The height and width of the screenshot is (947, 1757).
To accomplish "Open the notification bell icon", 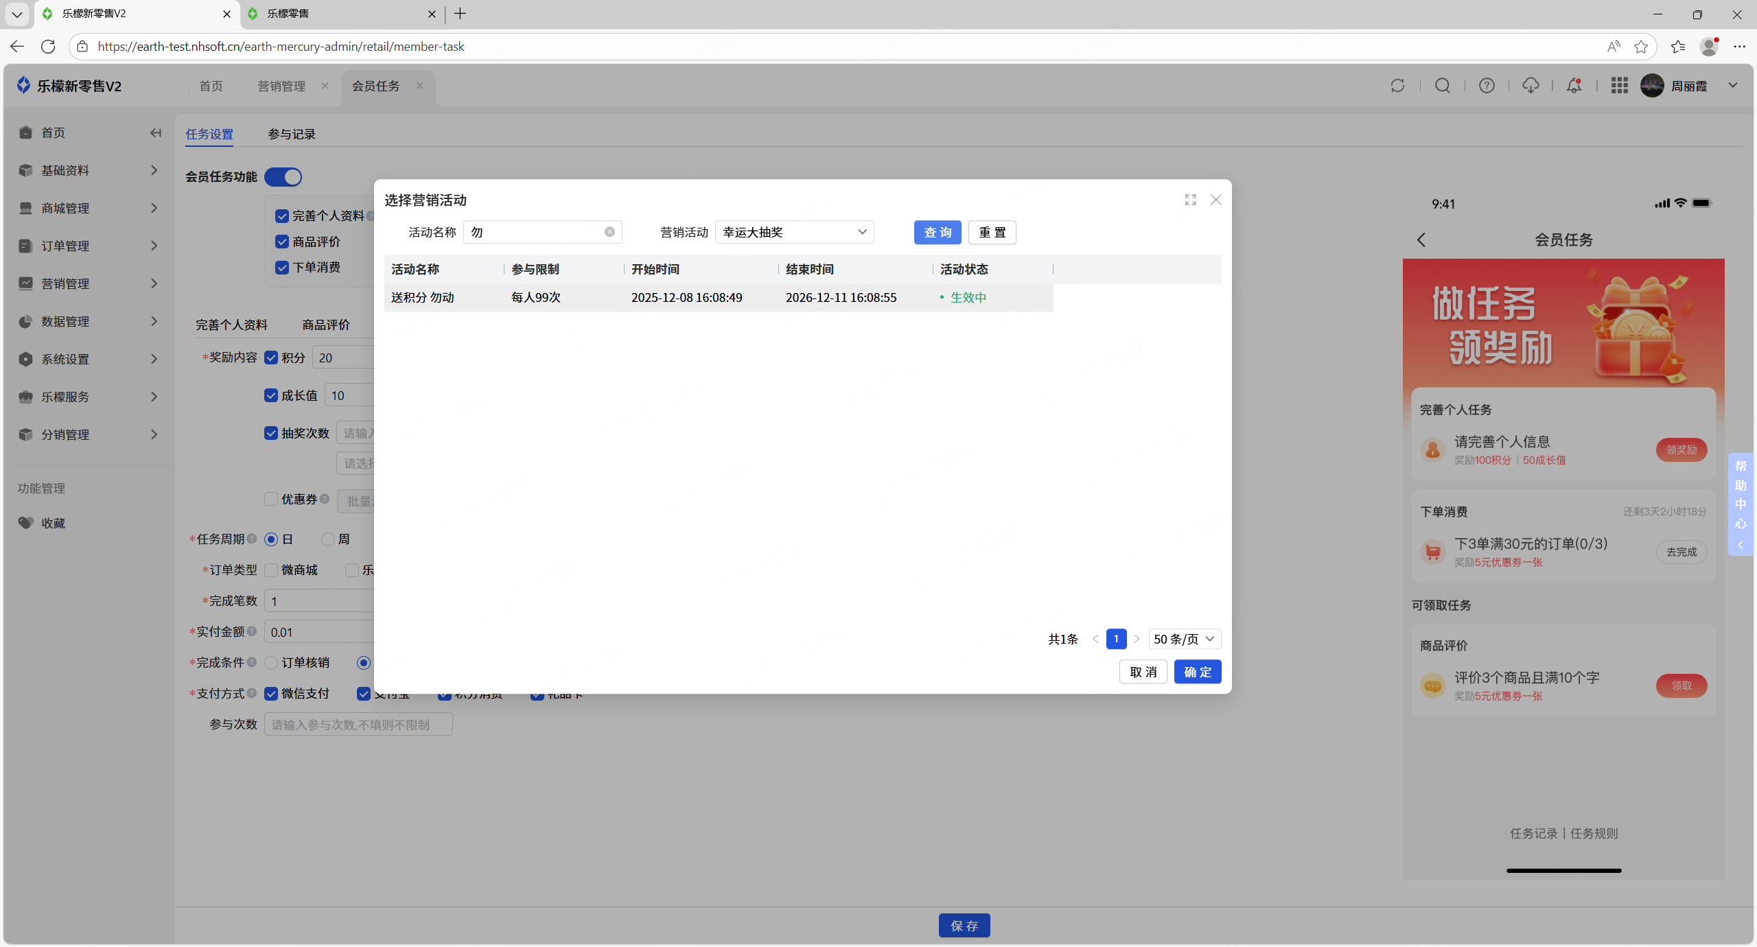I will click(1574, 86).
